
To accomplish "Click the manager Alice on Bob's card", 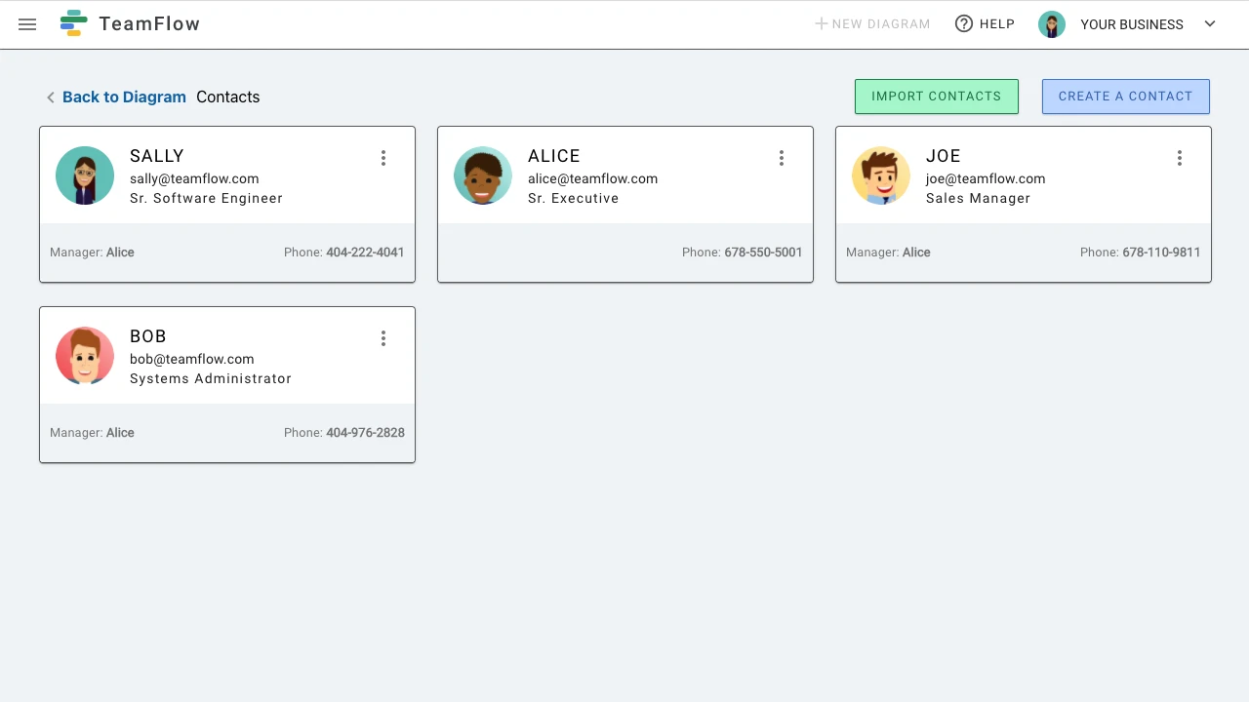I will click(120, 432).
